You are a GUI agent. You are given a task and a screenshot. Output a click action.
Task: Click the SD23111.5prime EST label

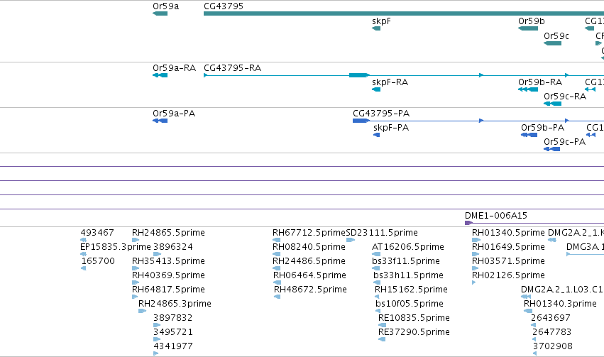pos(382,233)
